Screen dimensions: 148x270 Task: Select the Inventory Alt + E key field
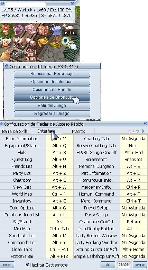coord(59,201)
